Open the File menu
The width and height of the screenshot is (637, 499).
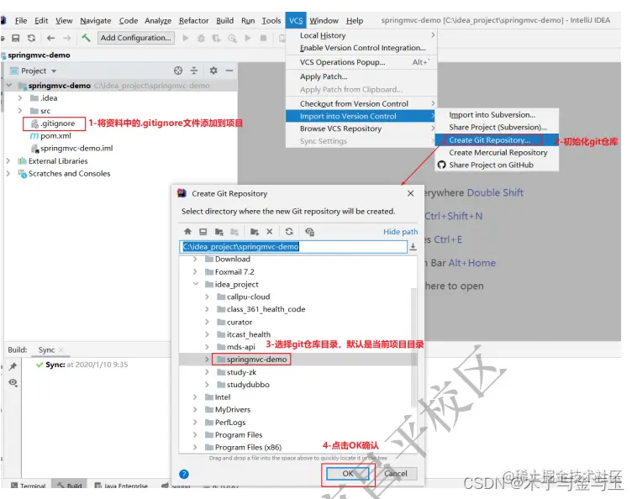[x=21, y=21]
